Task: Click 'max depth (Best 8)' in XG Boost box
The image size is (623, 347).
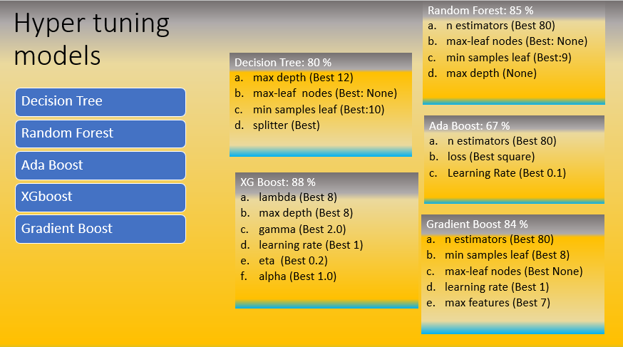Action: [x=306, y=213]
